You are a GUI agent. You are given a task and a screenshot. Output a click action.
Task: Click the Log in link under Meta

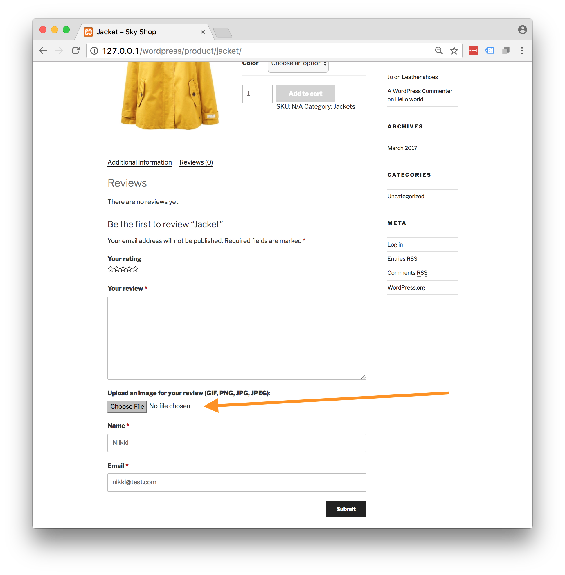395,244
